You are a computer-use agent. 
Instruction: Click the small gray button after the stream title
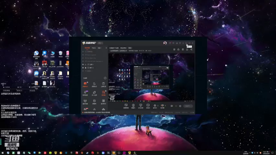coord(130,48)
